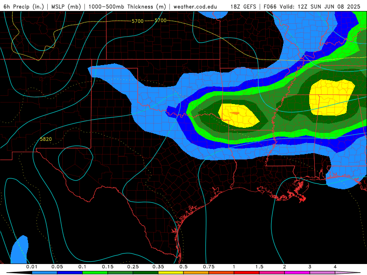This screenshot has width=367, height=275.
Task: Click the 0.25 legend value
Action: point(133,267)
